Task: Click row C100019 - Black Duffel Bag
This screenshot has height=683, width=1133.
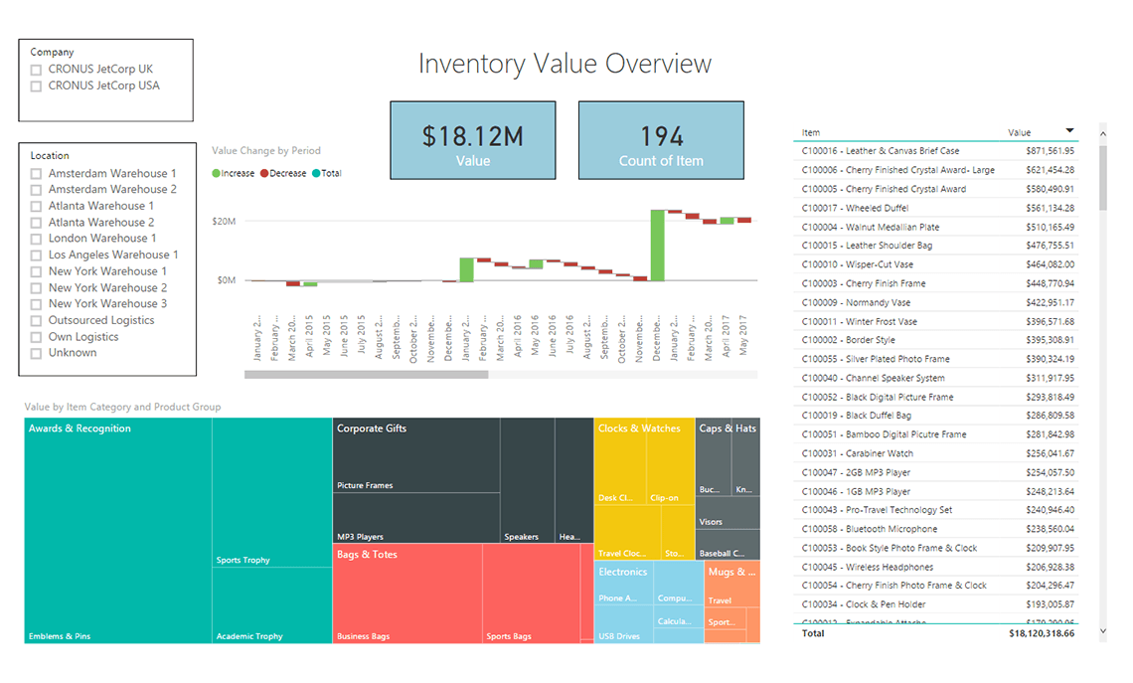Action: [938, 416]
